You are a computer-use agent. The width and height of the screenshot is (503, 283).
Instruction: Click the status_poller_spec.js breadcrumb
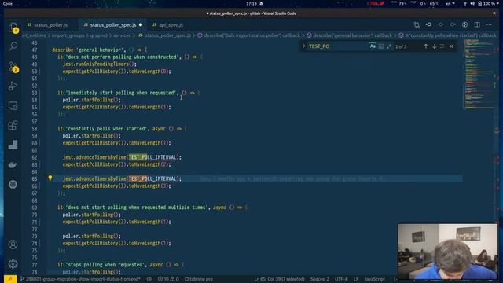(x=165, y=35)
